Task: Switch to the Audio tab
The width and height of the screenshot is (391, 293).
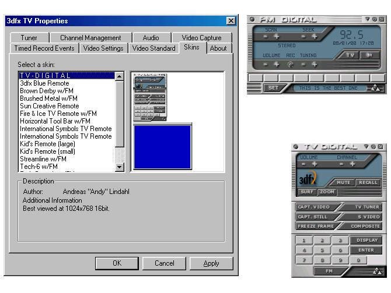Action: (x=151, y=38)
